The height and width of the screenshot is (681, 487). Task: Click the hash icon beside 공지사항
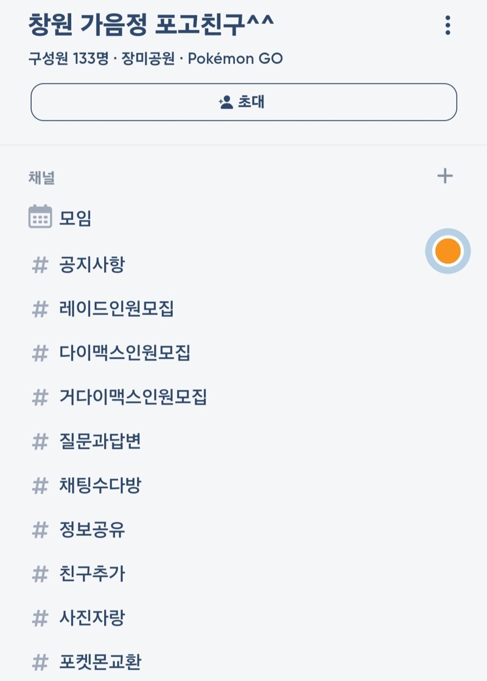coord(40,265)
